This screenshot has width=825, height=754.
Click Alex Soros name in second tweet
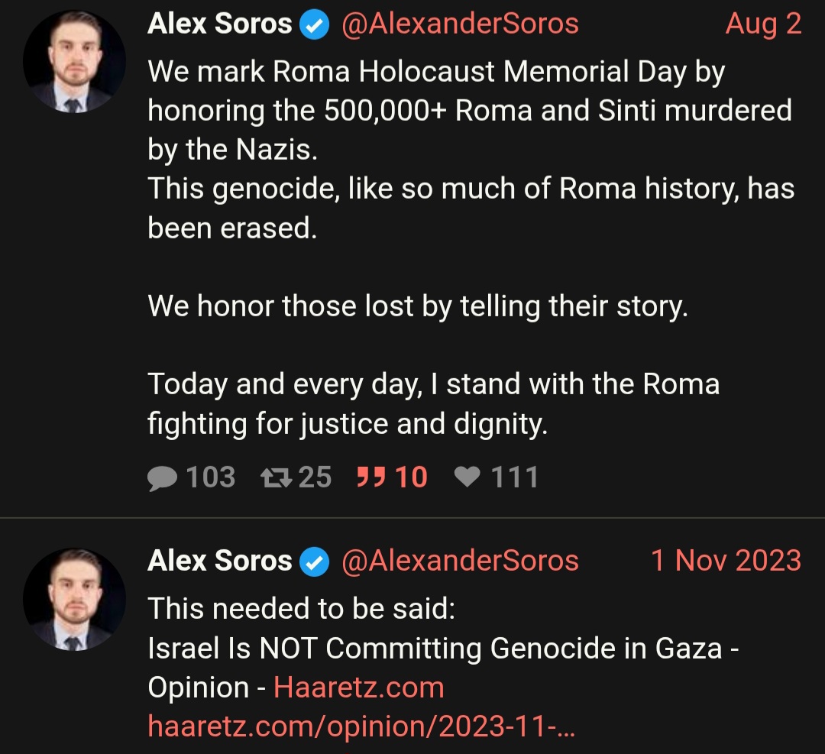[x=219, y=561]
